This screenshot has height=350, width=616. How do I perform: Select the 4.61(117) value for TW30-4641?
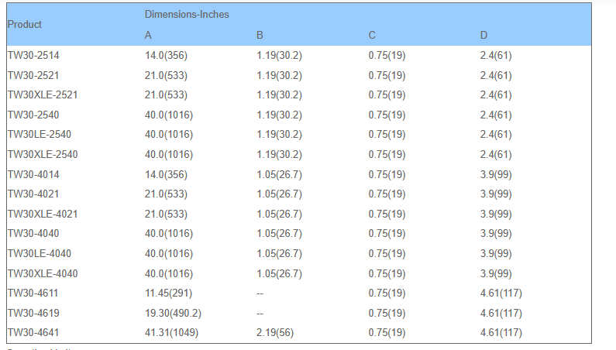click(x=501, y=333)
